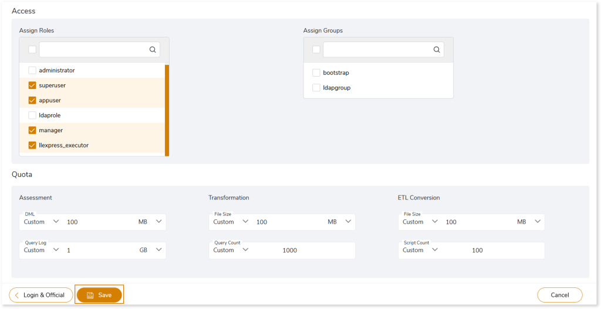The height and width of the screenshot is (309, 601).
Task: Click the search icon in Assign Roles
Action: (x=153, y=50)
